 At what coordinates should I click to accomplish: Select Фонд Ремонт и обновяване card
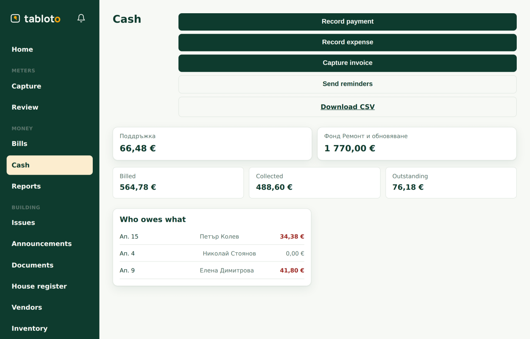417,144
